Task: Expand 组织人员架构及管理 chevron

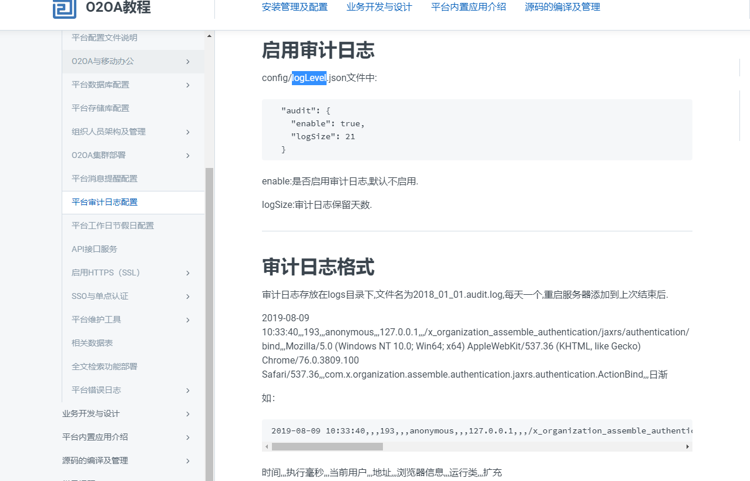Action: 187,132
